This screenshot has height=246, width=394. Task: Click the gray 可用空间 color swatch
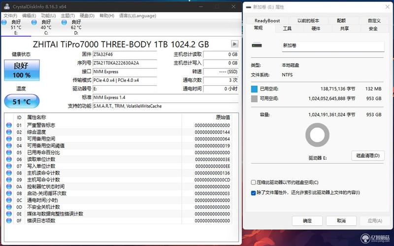pyautogui.click(x=254, y=99)
